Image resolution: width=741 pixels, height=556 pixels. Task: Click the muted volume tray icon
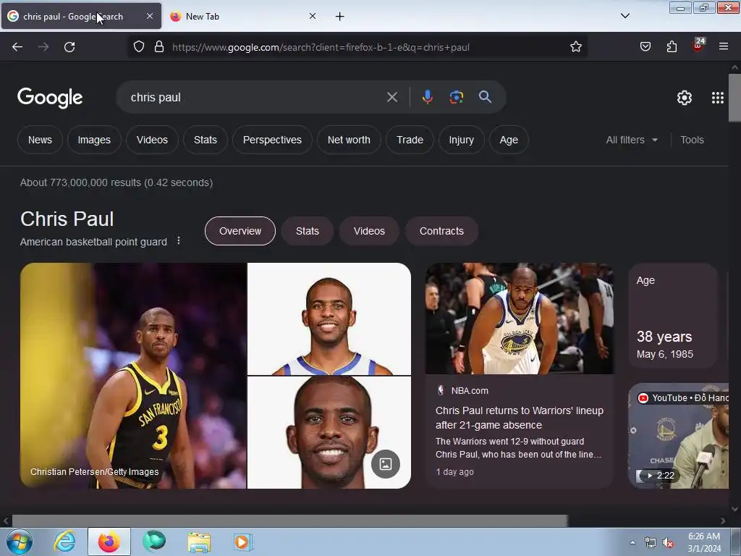click(x=668, y=543)
